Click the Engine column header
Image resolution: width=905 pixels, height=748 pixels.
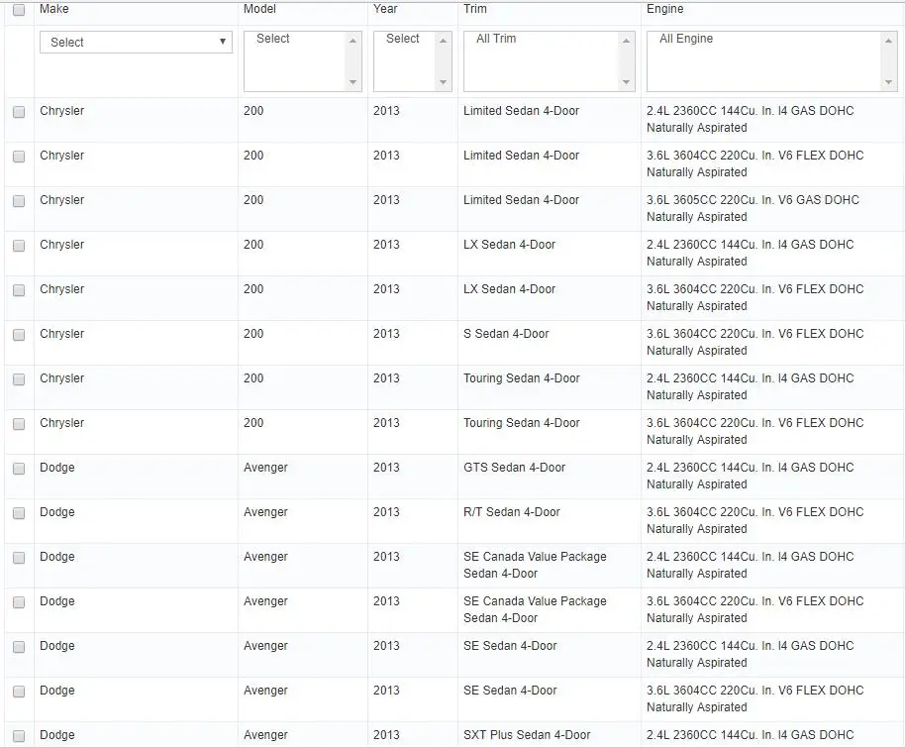coord(665,9)
